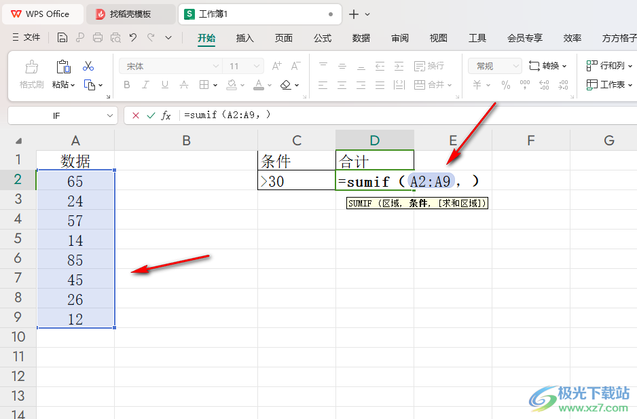
Task: Toggle strikethrough formatting
Action: 184,85
